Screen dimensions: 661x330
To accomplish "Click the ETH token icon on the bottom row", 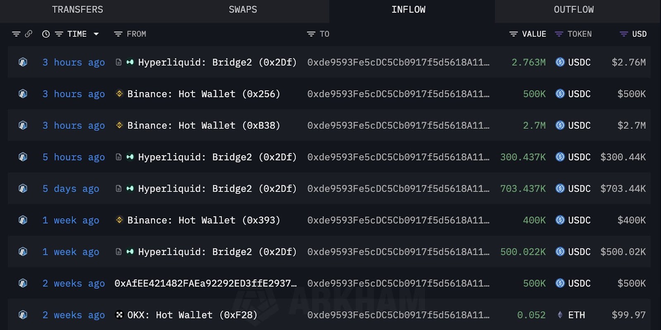I will [x=560, y=315].
